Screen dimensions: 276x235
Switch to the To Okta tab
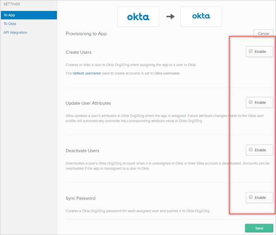pos(10,24)
